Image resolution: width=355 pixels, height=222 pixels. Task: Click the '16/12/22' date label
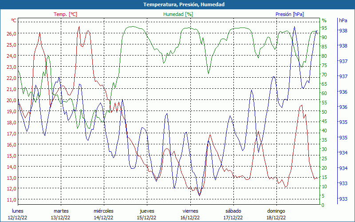(190, 218)
